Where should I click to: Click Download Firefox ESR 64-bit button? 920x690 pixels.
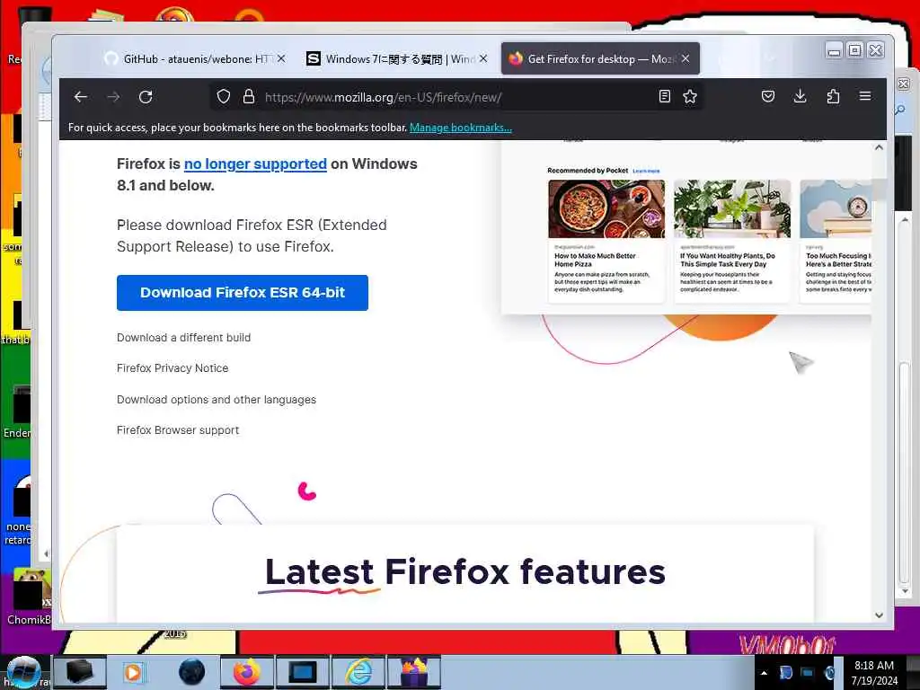(243, 293)
